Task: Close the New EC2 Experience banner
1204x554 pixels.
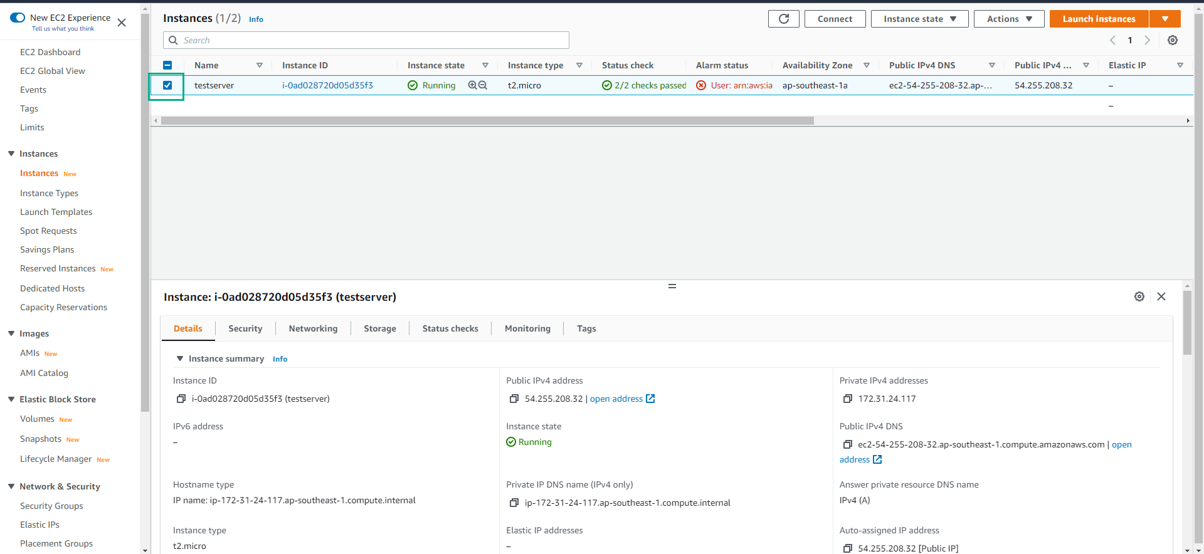Action: (122, 23)
